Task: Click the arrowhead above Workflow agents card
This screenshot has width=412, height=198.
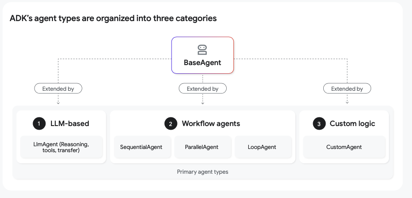Action: pyautogui.click(x=203, y=103)
